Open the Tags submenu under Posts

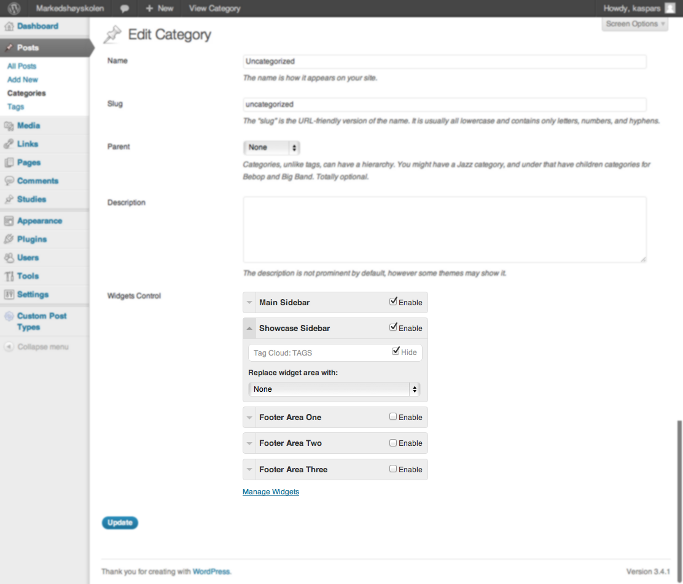coord(16,107)
